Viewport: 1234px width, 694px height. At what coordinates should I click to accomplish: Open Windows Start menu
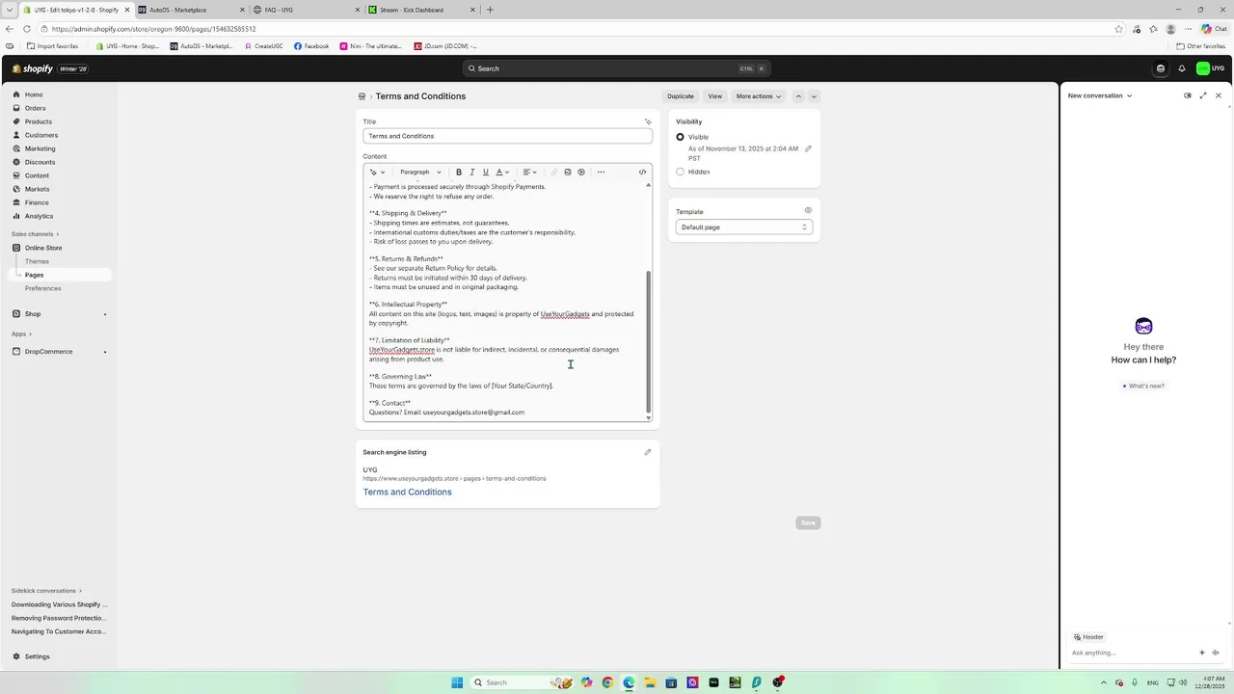coord(457,682)
